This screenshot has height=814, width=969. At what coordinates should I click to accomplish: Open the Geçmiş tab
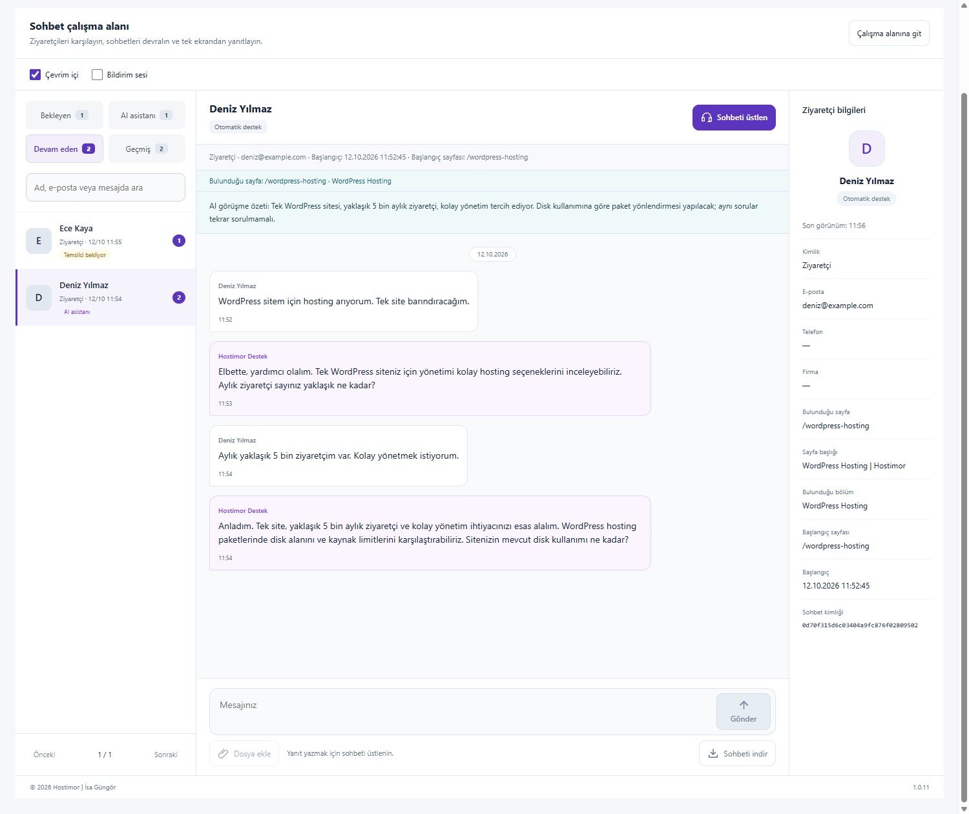click(147, 149)
